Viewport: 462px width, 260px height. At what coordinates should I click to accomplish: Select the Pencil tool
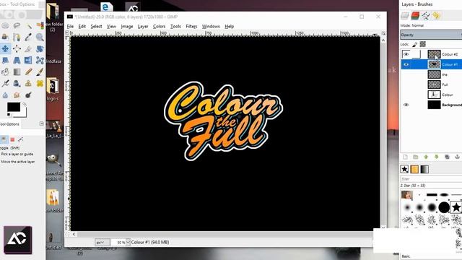28,71
